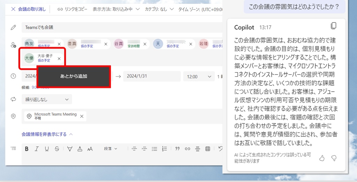Remove attendee 豊真 from the invite
Screen dimensions: 357x182
click(106, 44)
